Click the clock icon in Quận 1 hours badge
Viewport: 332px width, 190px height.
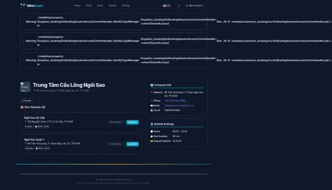pos(37,148)
